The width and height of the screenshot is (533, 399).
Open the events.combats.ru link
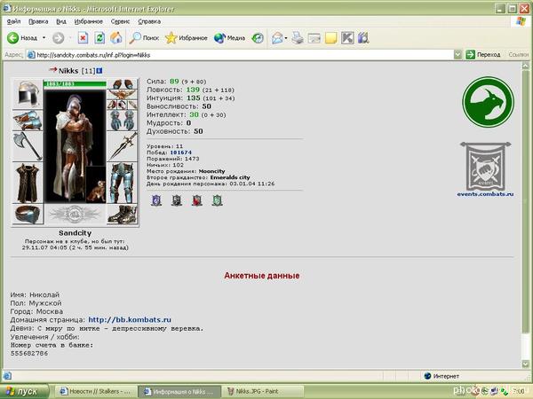[x=485, y=194]
